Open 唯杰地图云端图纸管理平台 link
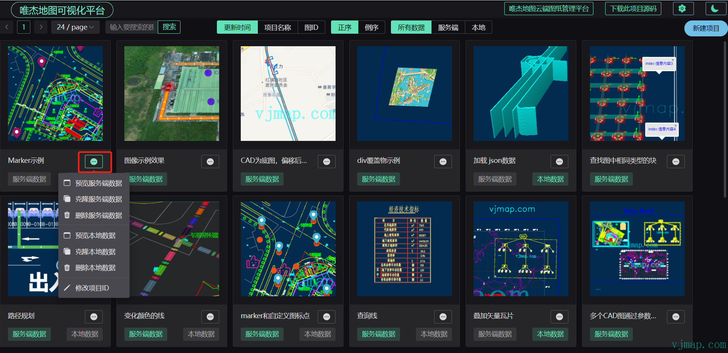The width and height of the screenshot is (728, 353). pyautogui.click(x=549, y=8)
